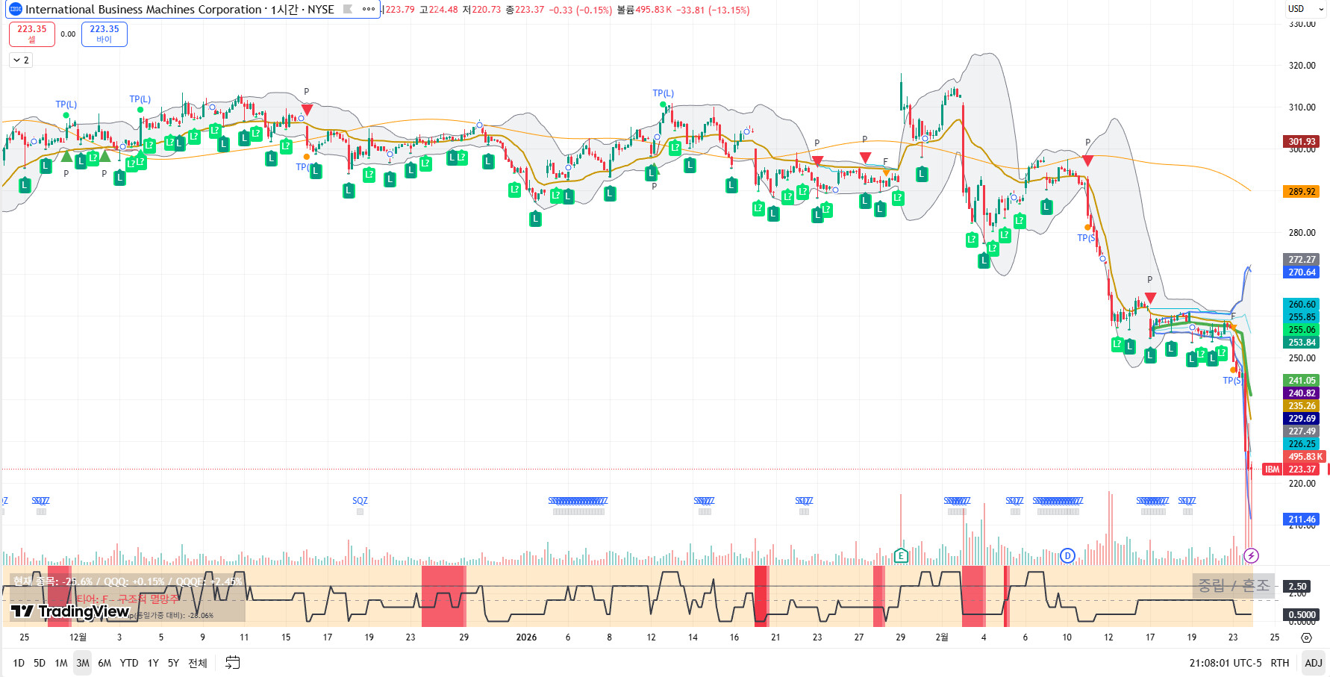Click the F signal label on chart
1330x677 pixels.
pos(886,162)
